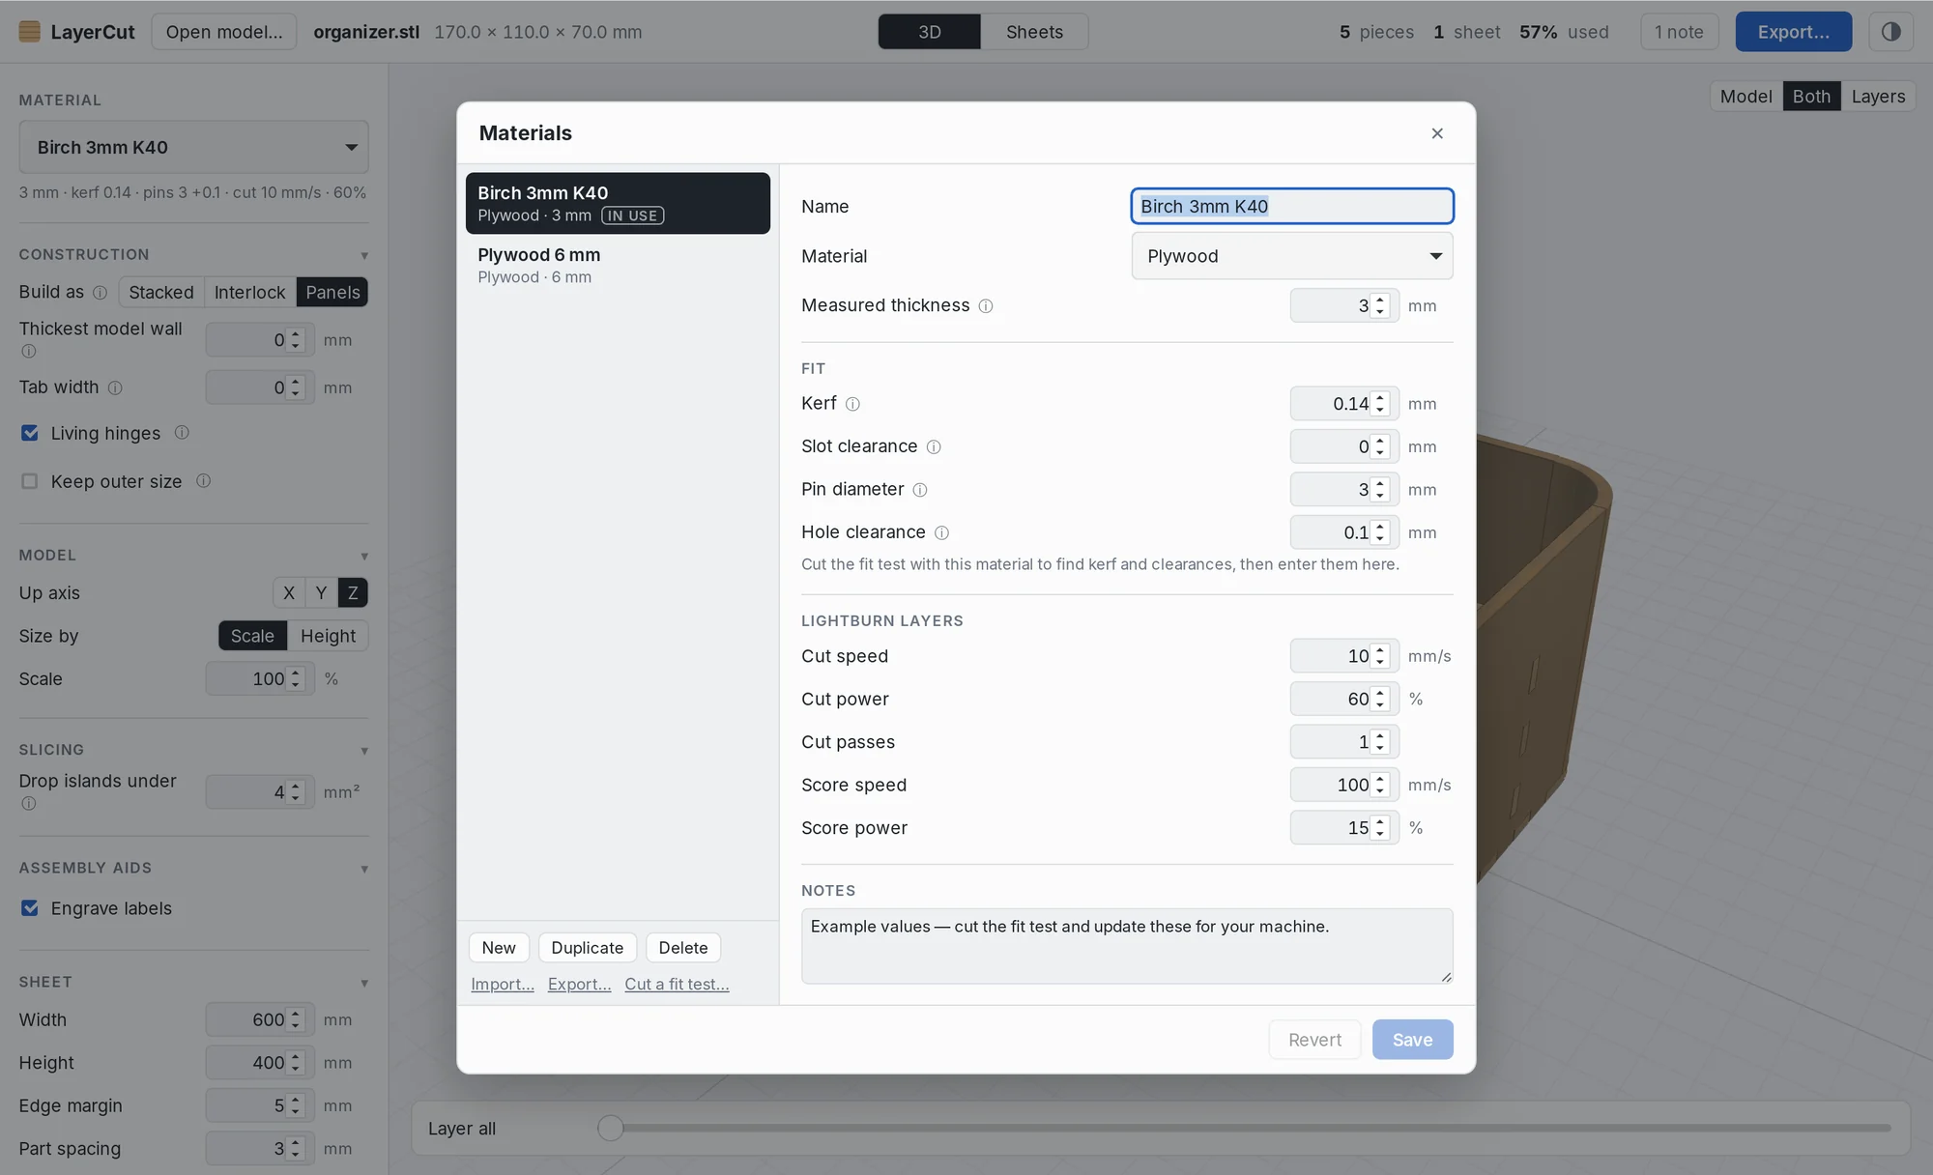Screen dimensions: 1933x1175
Task: Select Stacked build mode
Action: click(161, 292)
